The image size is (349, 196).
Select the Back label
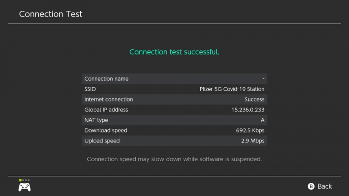point(325,186)
